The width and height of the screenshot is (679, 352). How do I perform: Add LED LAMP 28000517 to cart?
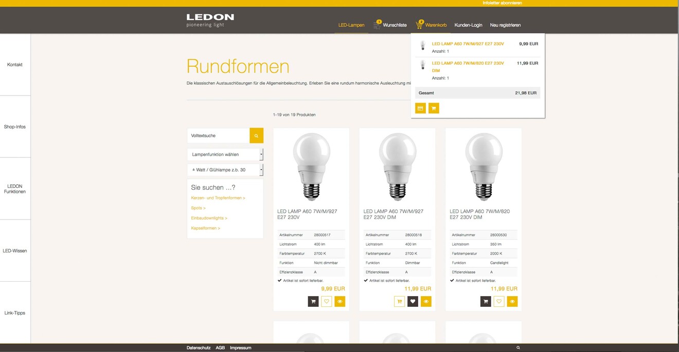coord(313,302)
